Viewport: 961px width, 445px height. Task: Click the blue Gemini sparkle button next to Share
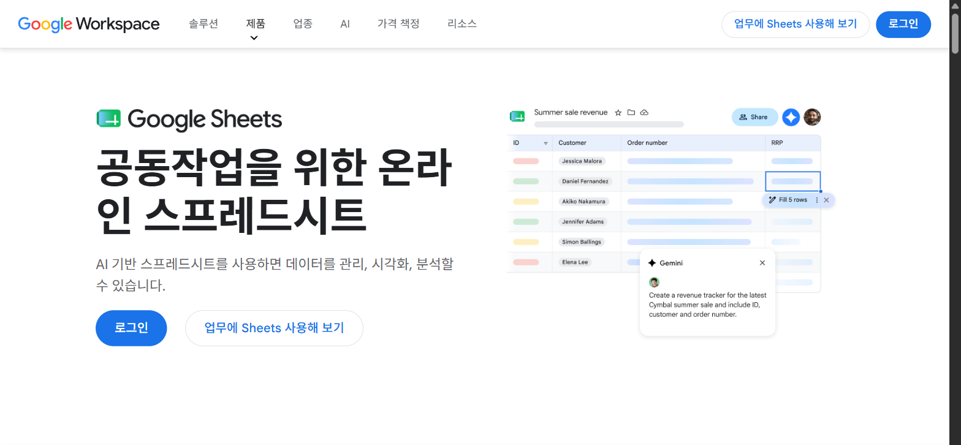point(791,117)
